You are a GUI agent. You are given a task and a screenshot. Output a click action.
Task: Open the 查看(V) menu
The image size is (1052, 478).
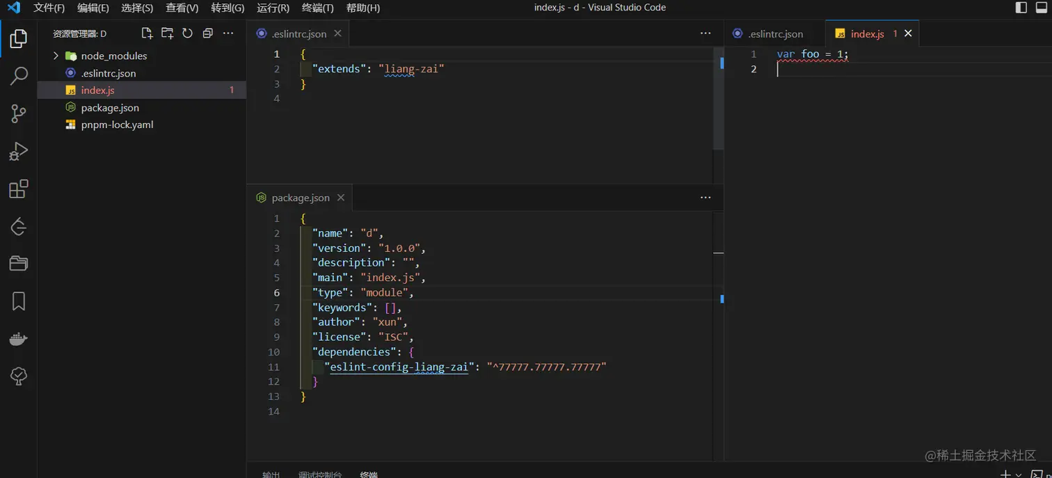tap(182, 8)
